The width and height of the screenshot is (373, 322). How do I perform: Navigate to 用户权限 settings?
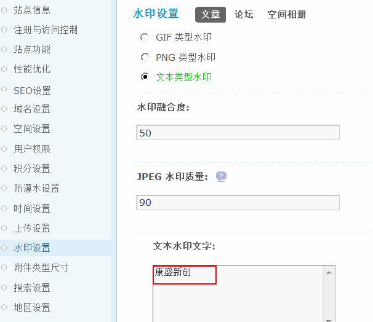click(32, 149)
